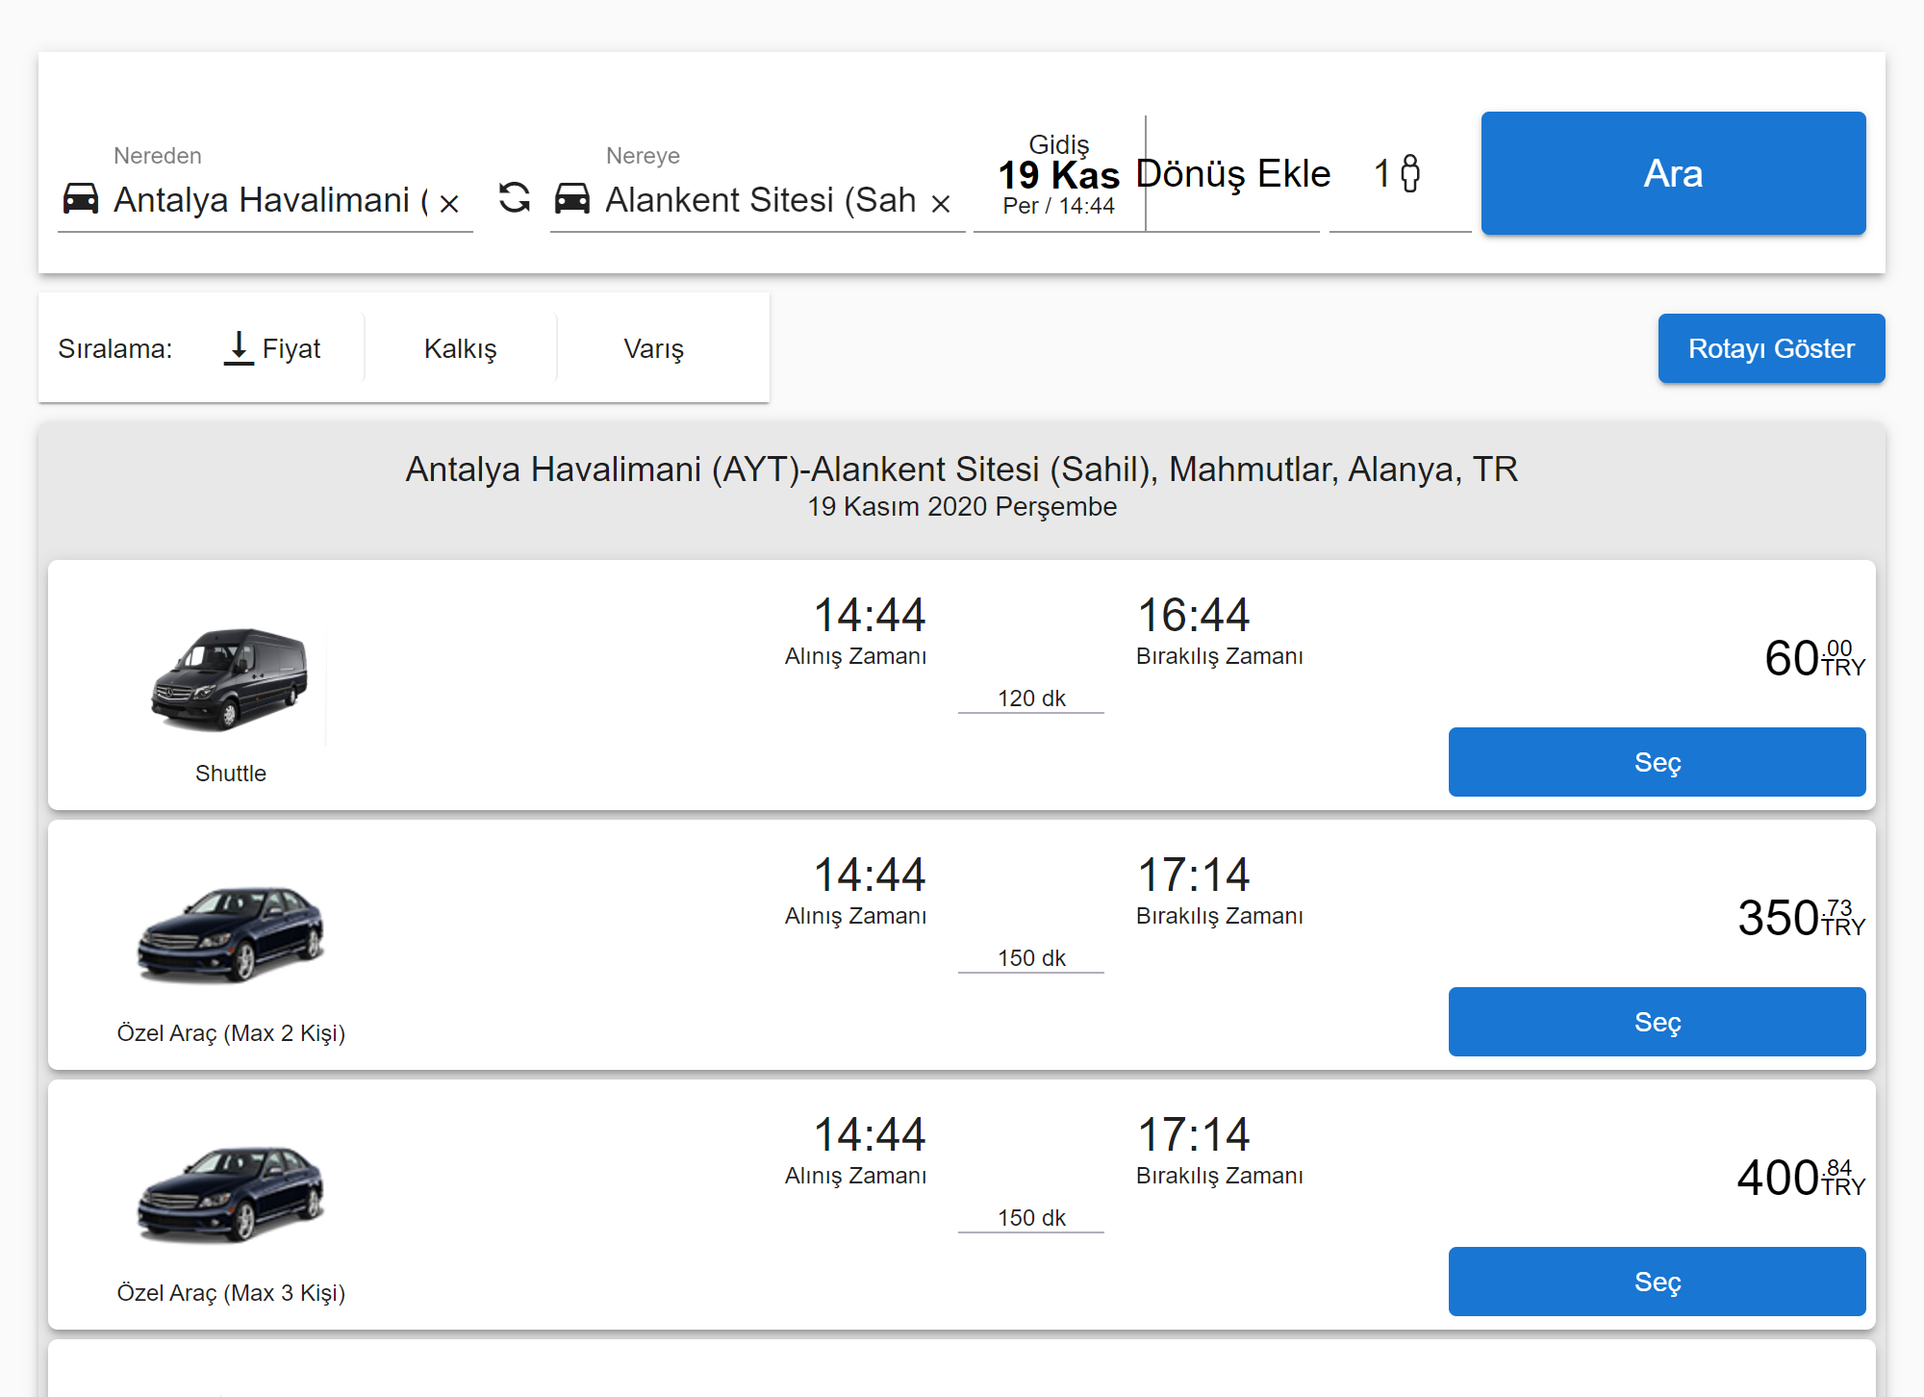The image size is (1924, 1397).
Task: Click the 14:44 Alınış Zamanı in Shuttle row
Action: pyautogui.click(x=856, y=630)
